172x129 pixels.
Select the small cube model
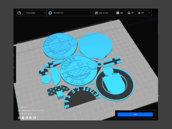(60, 95)
